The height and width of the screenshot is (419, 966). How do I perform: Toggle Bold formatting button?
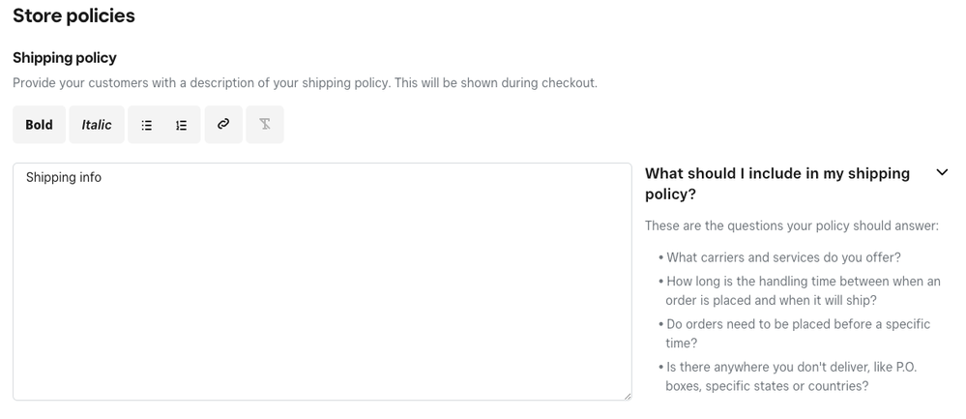39,125
